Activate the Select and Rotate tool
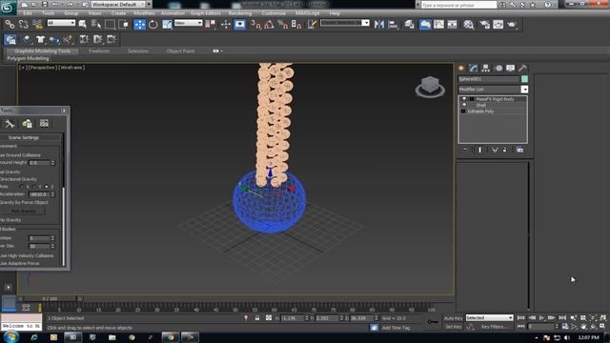 153,25
